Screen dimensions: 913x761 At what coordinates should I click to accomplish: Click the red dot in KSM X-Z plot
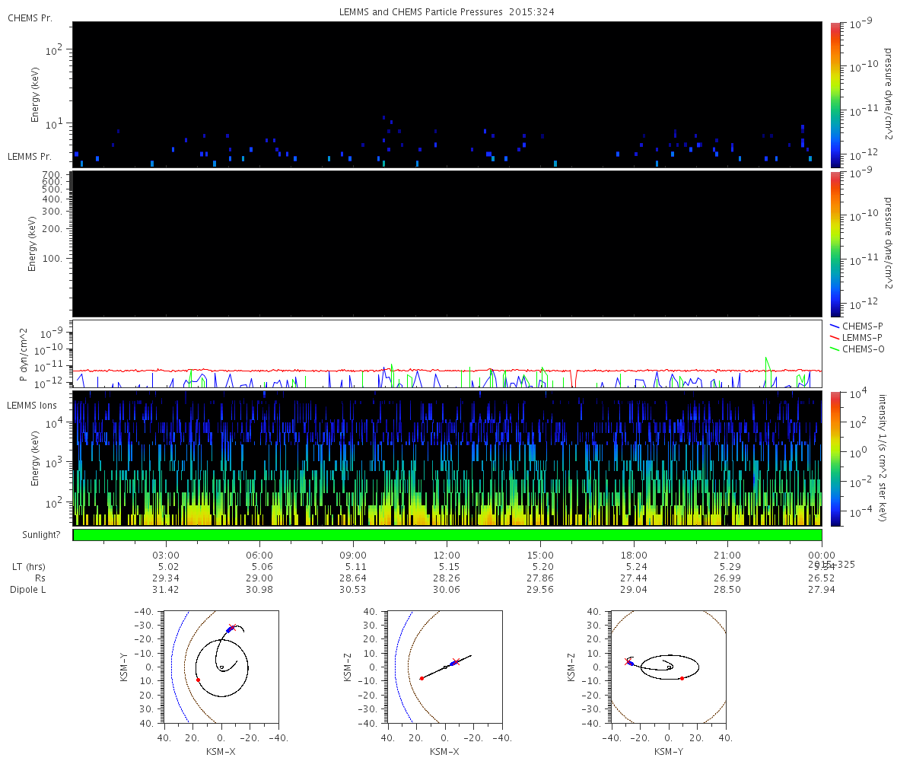[422, 678]
